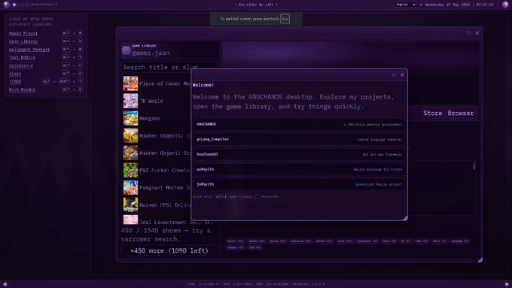Open Book Reader from the launcher list
This screenshot has height=288, width=512.
(x=22, y=89)
